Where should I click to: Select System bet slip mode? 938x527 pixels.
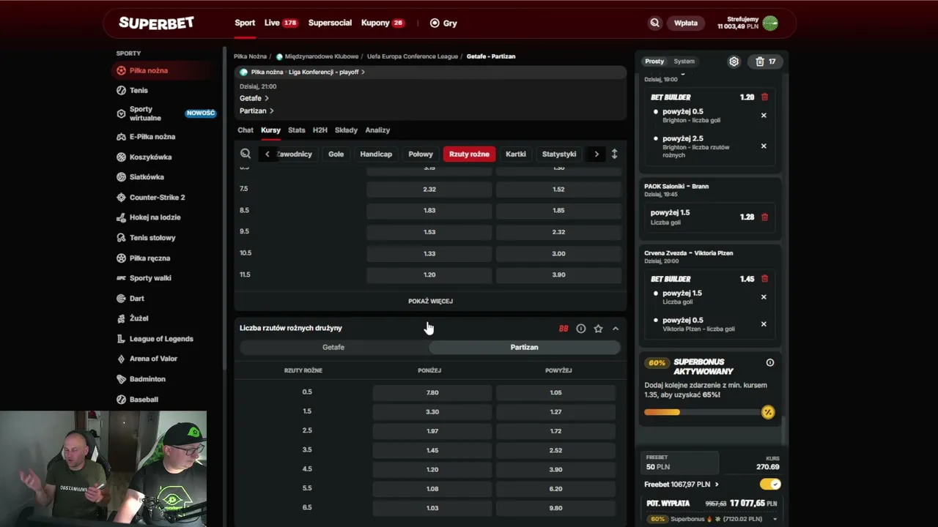tap(684, 61)
